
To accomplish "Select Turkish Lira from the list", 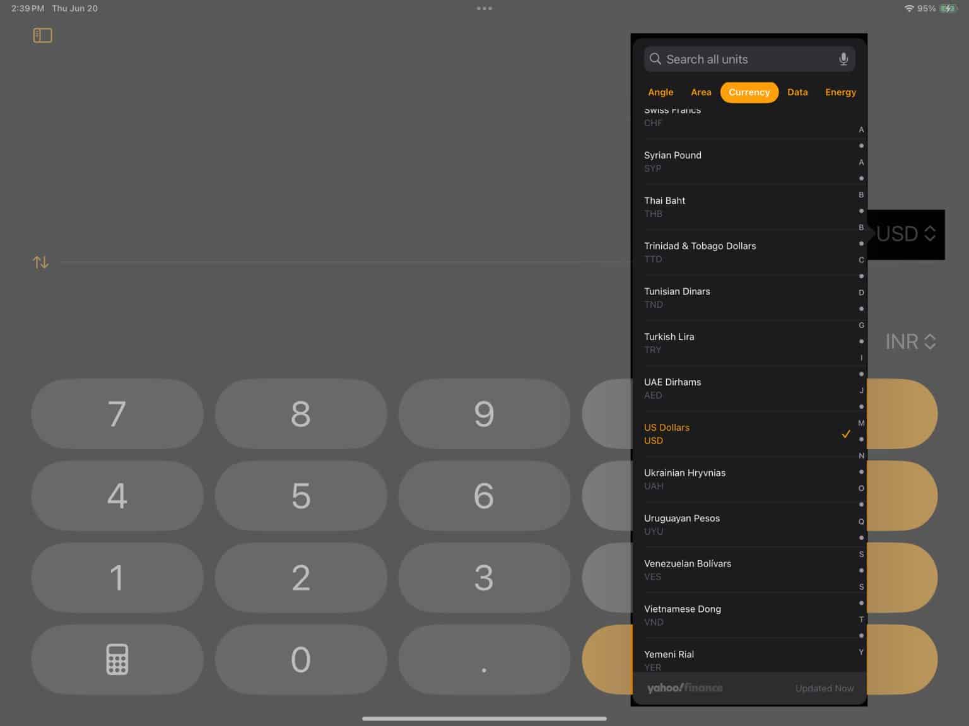I will [x=725, y=343].
